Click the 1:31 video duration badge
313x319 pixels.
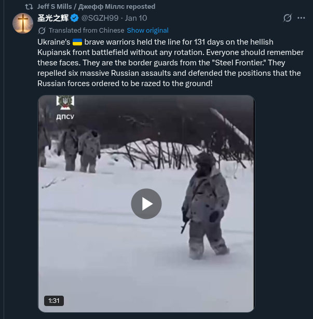54,301
